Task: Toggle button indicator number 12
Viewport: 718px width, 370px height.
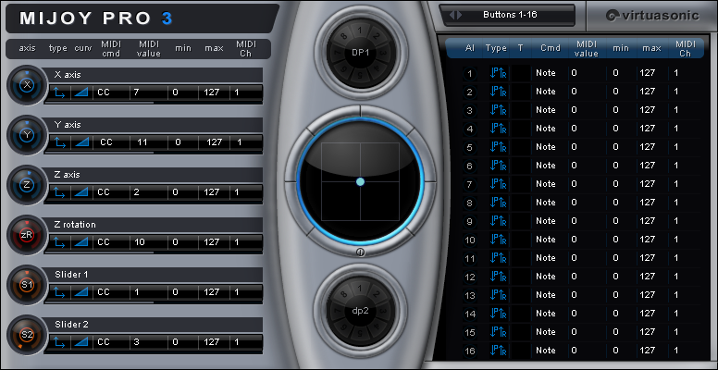Action: click(x=469, y=277)
